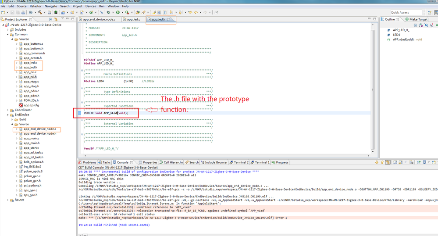Open the Make Target view tab
This screenshot has height=236, width=438.
(416, 19)
